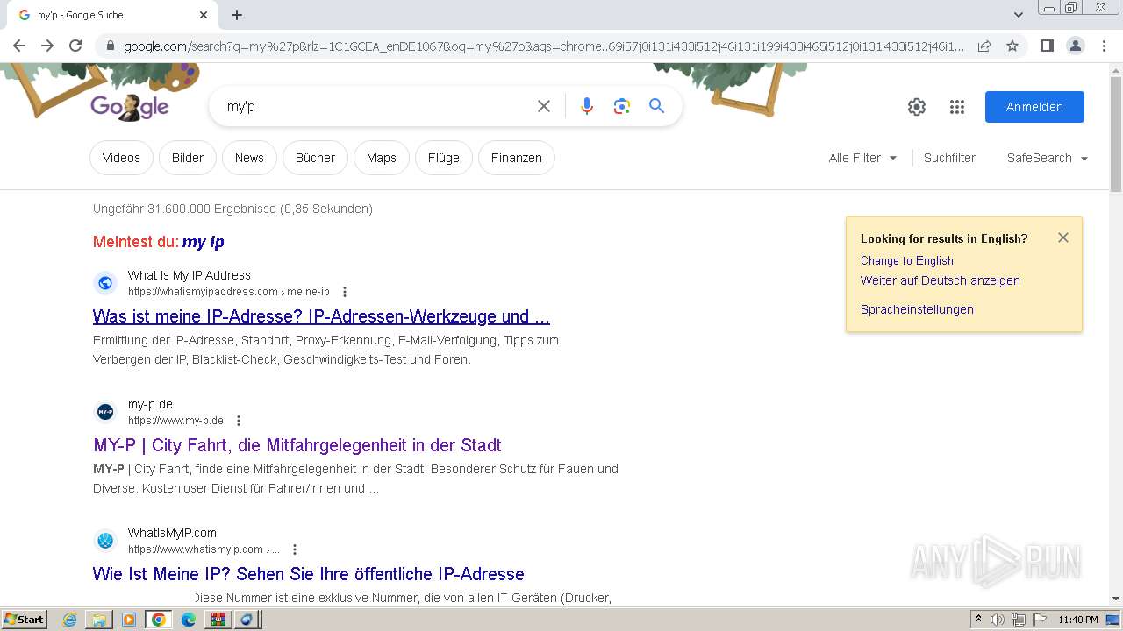Close the English results popup
Viewport: 1123px width, 631px height.
[1063, 238]
